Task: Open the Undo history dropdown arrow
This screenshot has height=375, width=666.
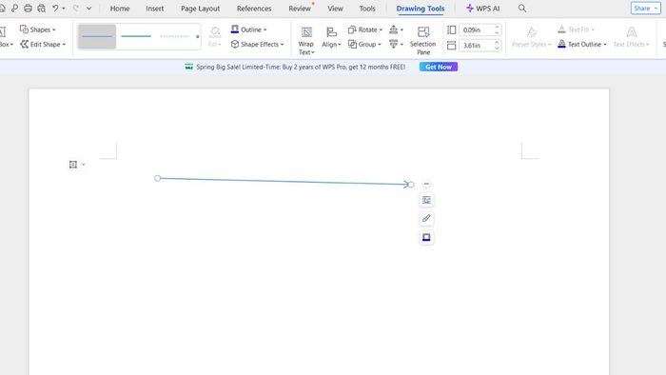Action: point(64,9)
